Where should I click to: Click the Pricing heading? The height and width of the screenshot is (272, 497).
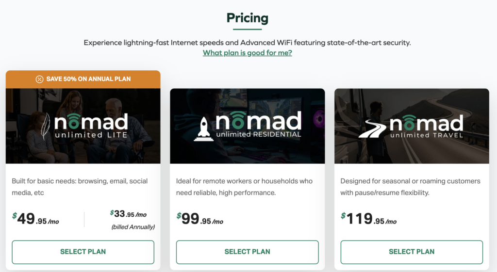tap(248, 18)
